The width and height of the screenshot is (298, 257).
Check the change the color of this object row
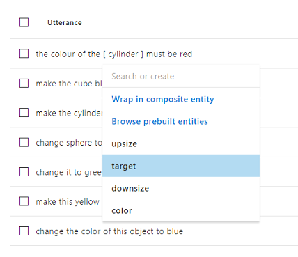(24, 231)
